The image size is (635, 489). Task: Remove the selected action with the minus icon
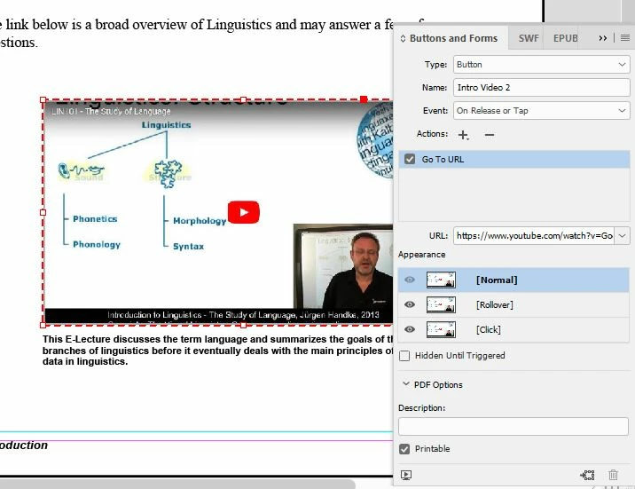click(x=490, y=135)
